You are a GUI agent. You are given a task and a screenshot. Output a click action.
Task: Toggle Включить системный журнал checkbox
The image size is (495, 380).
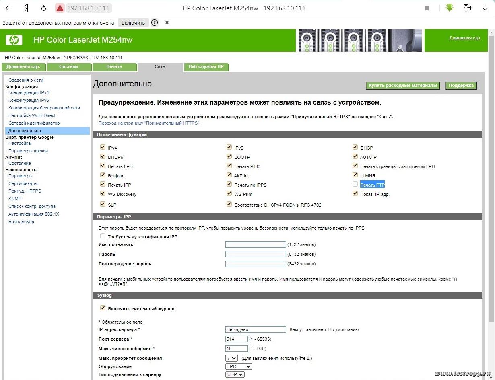coord(103,308)
